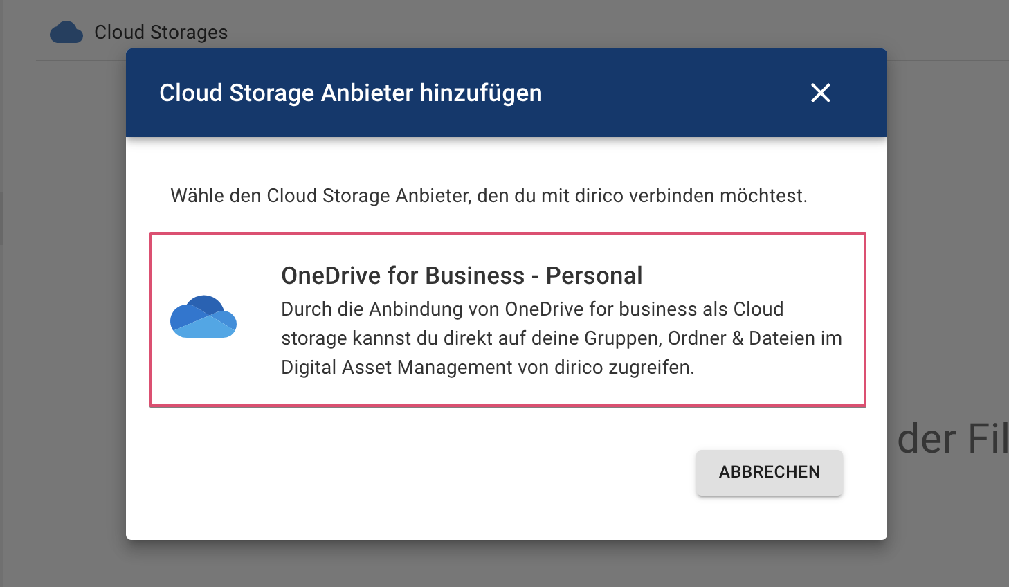Close the dialog with the X icon

click(820, 93)
